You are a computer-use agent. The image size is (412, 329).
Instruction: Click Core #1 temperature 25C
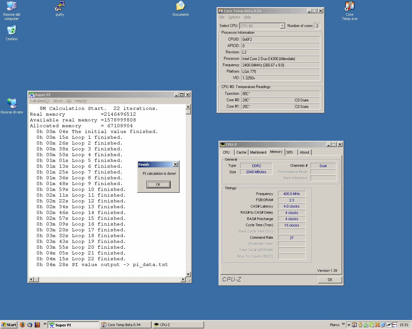tap(267, 106)
